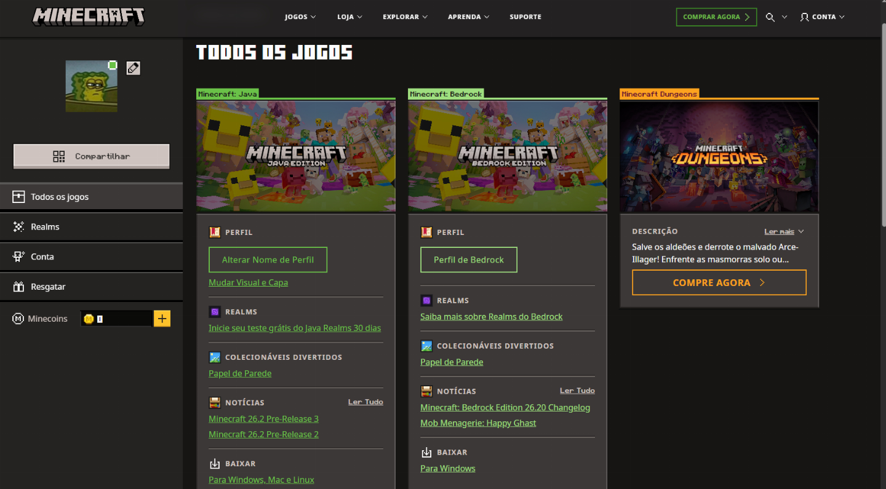Open Conta in the sidebar
The width and height of the screenshot is (886, 489).
pyautogui.click(x=91, y=256)
